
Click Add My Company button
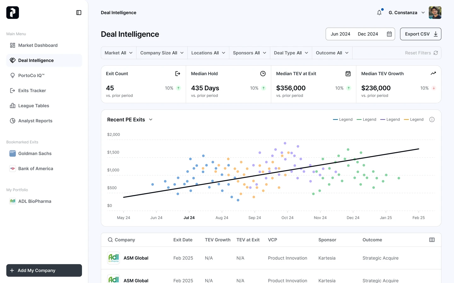click(x=44, y=270)
